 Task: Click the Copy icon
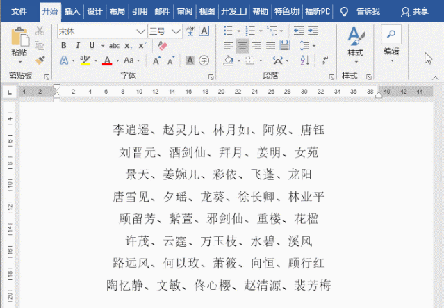click(x=40, y=45)
